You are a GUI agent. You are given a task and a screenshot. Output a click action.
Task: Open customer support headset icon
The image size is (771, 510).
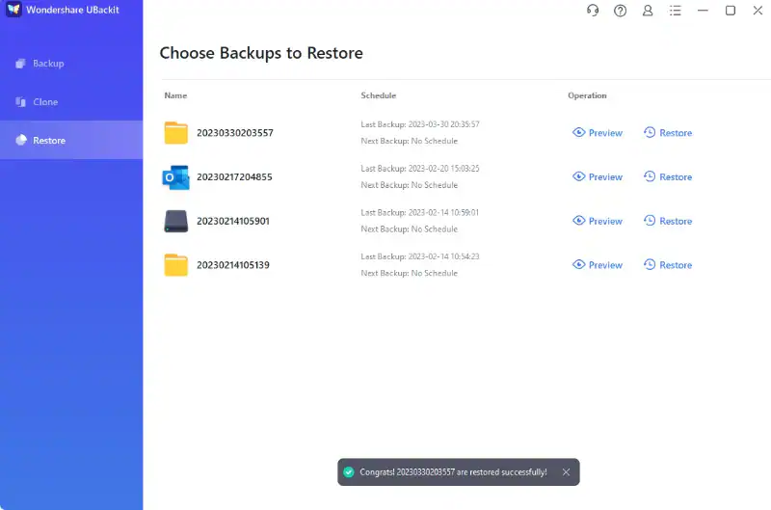point(593,11)
